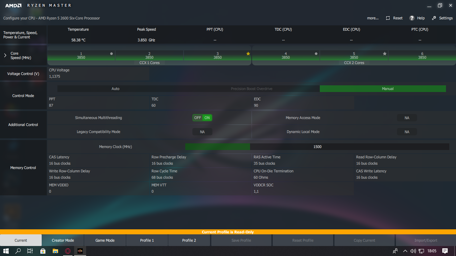Open the Windows Start menu
456x256 pixels.
pyautogui.click(x=6, y=251)
